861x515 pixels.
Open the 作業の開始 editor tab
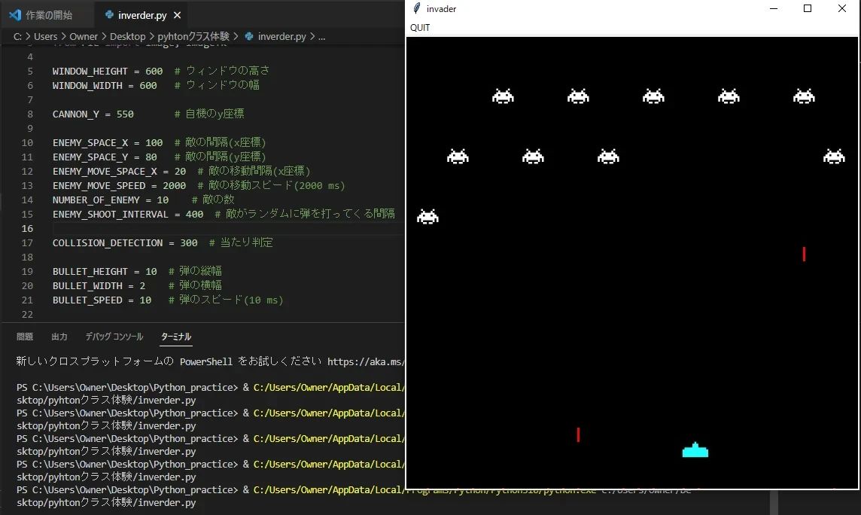(x=49, y=15)
